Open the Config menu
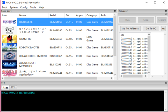Image resolution: width=168 pixels, height=112 pixels. 24,7
